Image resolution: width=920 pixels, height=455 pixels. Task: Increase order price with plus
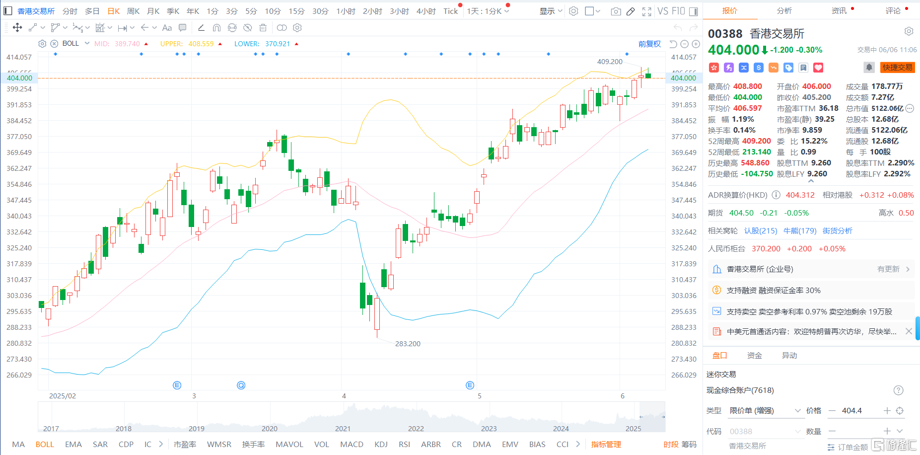(x=887, y=410)
